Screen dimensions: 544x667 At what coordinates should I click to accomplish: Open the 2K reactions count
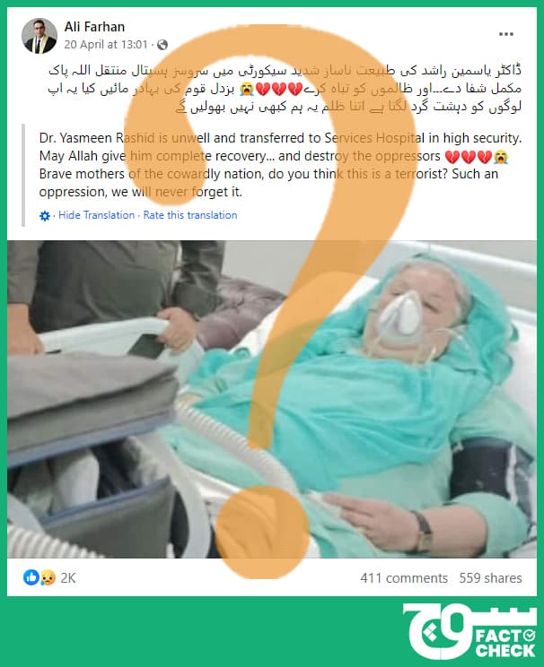pyautogui.click(x=68, y=577)
